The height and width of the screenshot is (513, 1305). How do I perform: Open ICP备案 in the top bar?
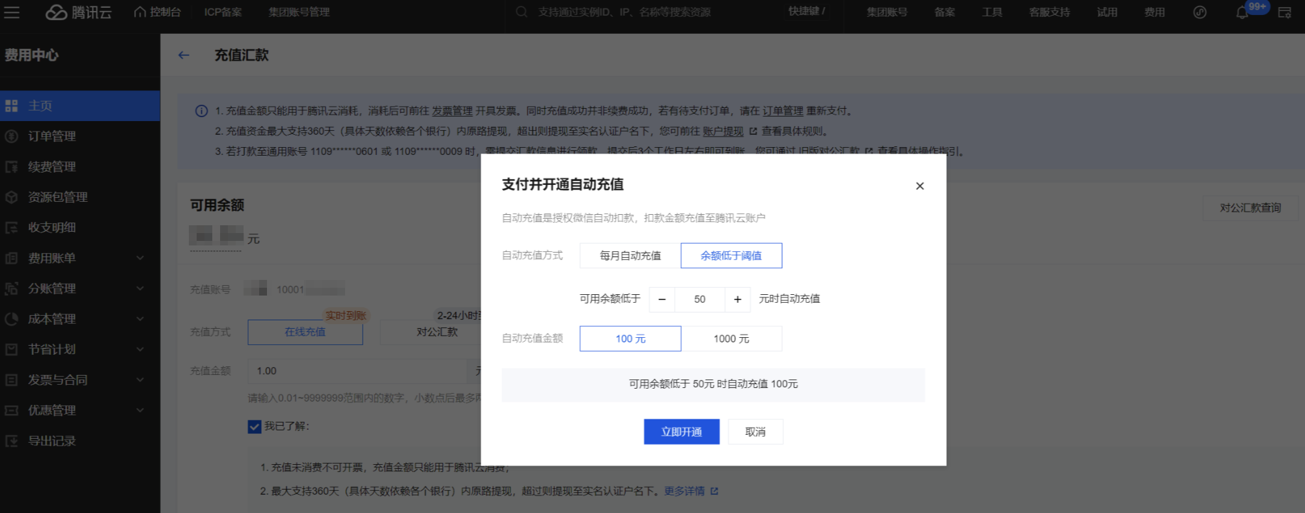click(223, 12)
